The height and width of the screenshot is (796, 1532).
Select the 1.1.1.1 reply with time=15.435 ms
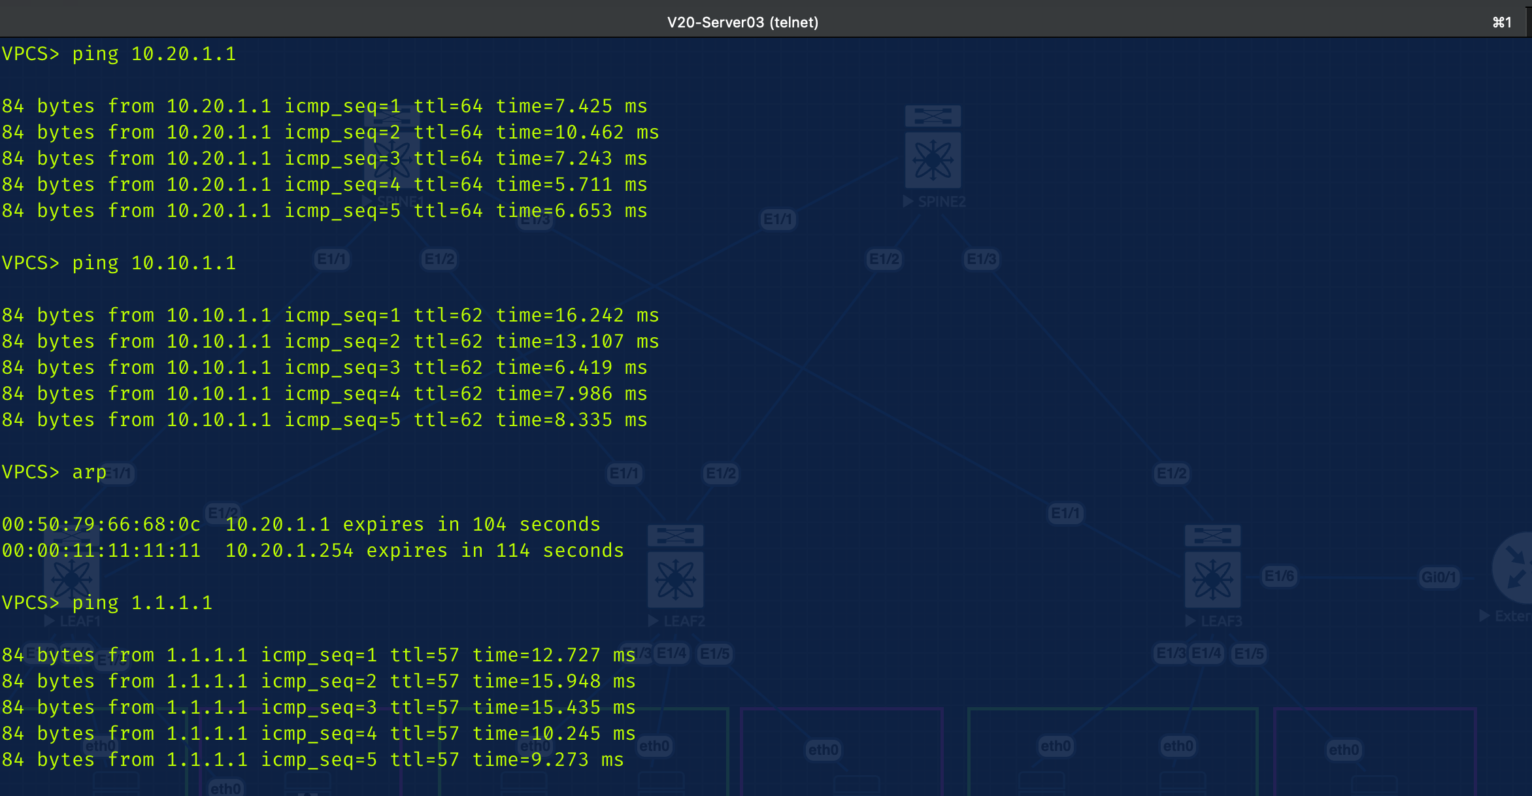coord(318,707)
